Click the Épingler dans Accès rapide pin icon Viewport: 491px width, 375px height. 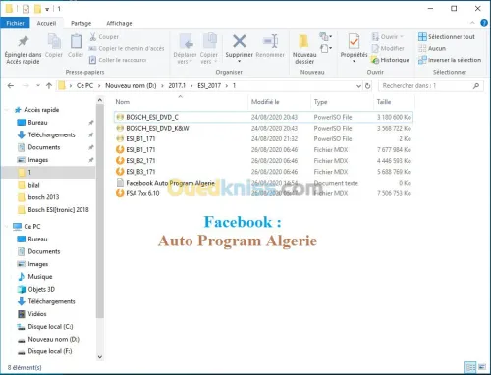[23, 41]
